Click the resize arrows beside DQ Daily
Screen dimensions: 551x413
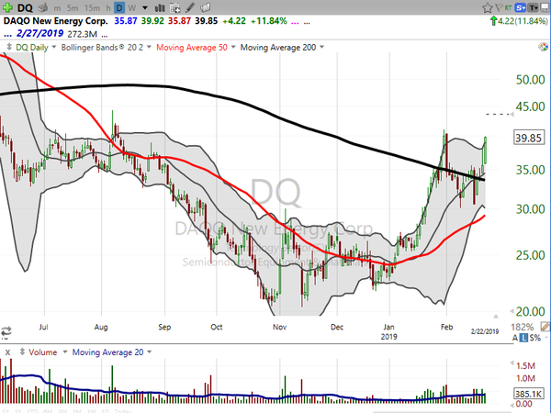[x=9, y=47]
